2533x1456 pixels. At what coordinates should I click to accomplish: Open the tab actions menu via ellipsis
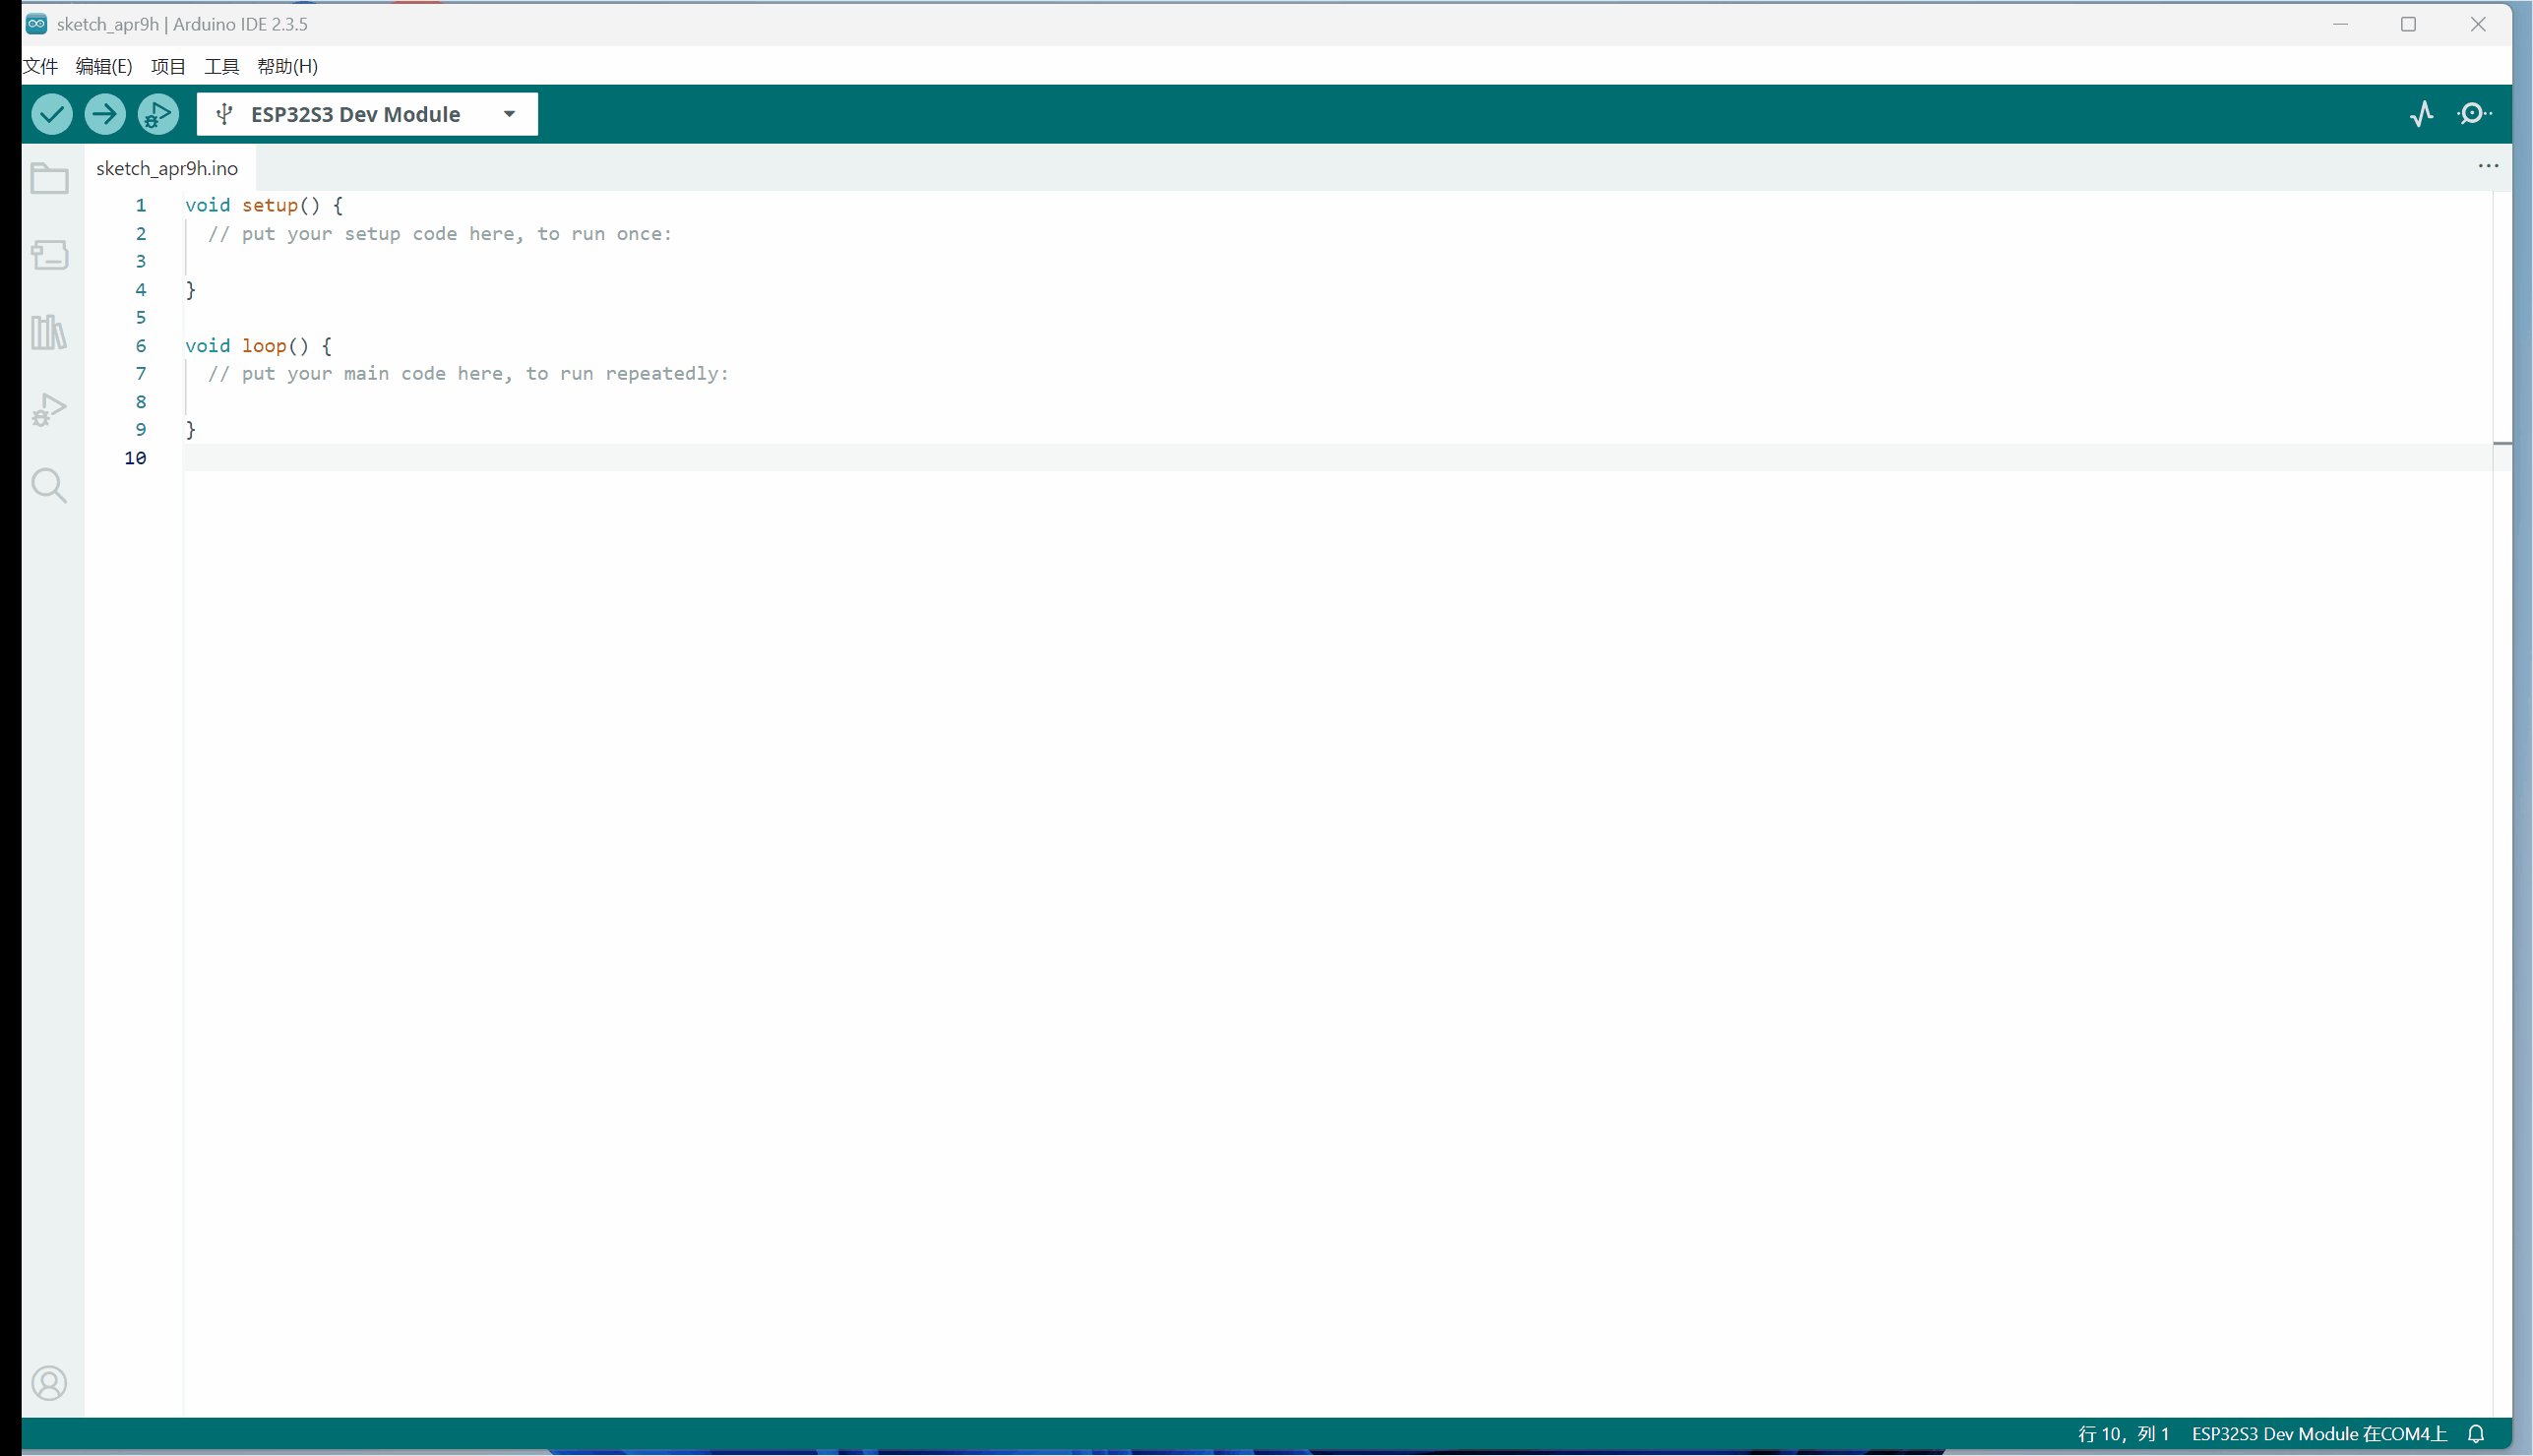(x=2487, y=166)
